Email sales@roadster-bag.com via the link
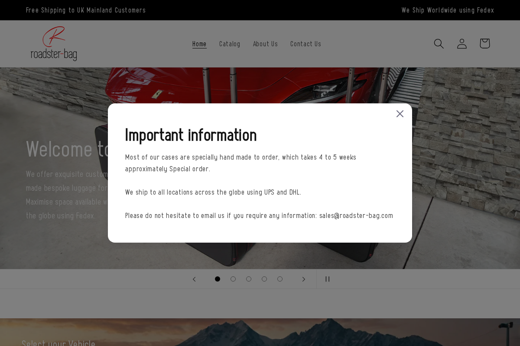 point(356,215)
